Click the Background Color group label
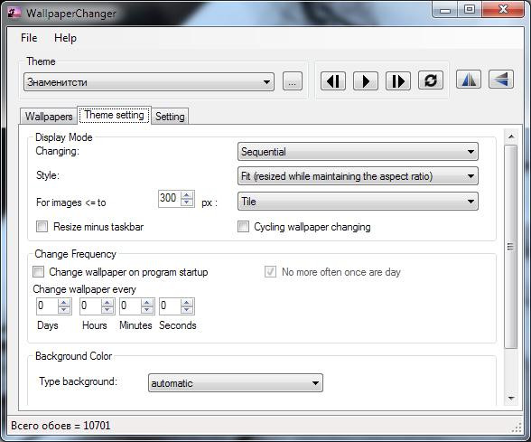This screenshot has width=531, height=442. click(x=73, y=356)
